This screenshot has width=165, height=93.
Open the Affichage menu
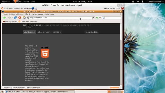(x=20, y=14)
